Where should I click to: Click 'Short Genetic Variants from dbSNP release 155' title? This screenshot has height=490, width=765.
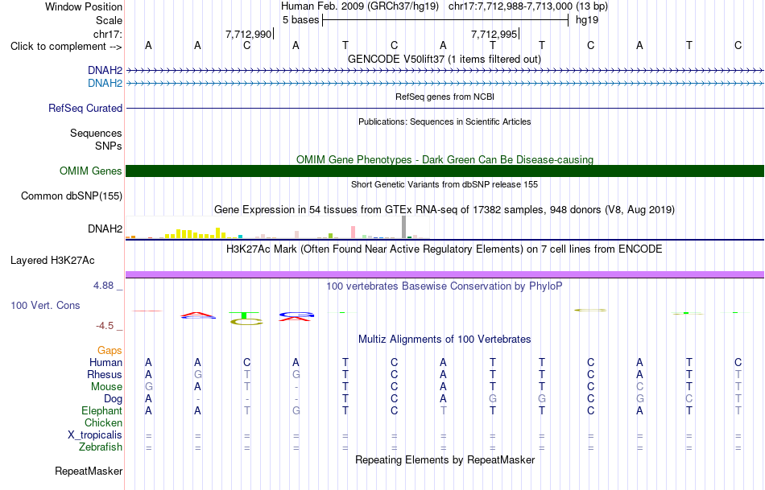click(x=445, y=184)
